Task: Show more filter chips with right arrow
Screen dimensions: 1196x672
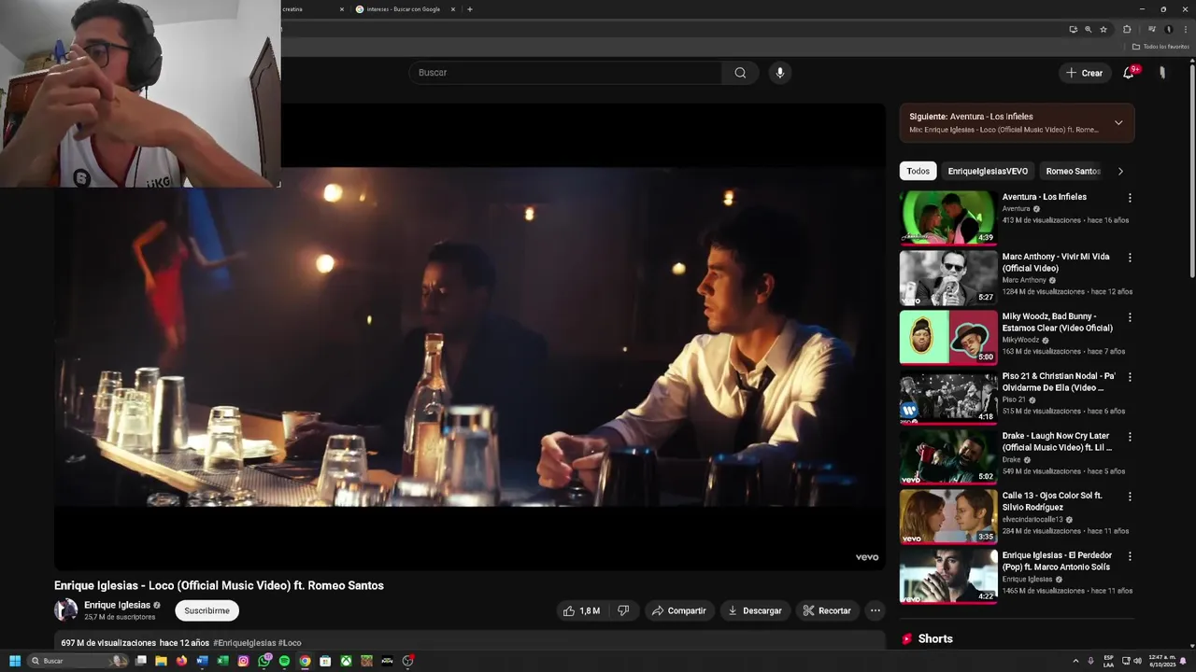Action: pos(1120,171)
